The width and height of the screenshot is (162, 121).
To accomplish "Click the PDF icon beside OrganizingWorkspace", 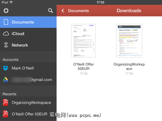I will pyautogui.click(x=6, y=103).
